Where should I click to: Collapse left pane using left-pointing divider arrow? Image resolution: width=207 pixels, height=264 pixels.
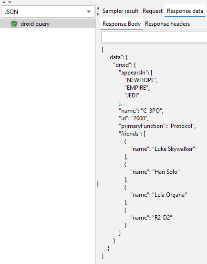[x=98, y=9]
